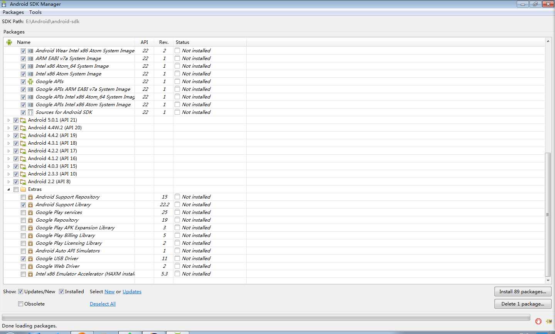Toggle the Extras group checkbox
This screenshot has height=334, width=555.
[x=16, y=189]
